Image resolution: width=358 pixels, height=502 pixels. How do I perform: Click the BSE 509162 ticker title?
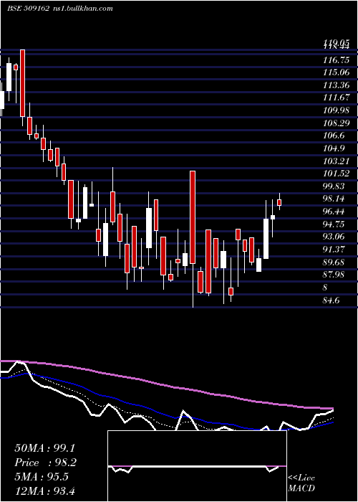tap(28, 9)
